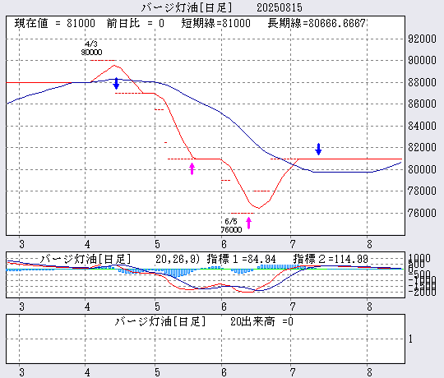Click the 20出来高 =0 volume label
The width and height of the screenshot is (444, 378).
tap(261, 321)
